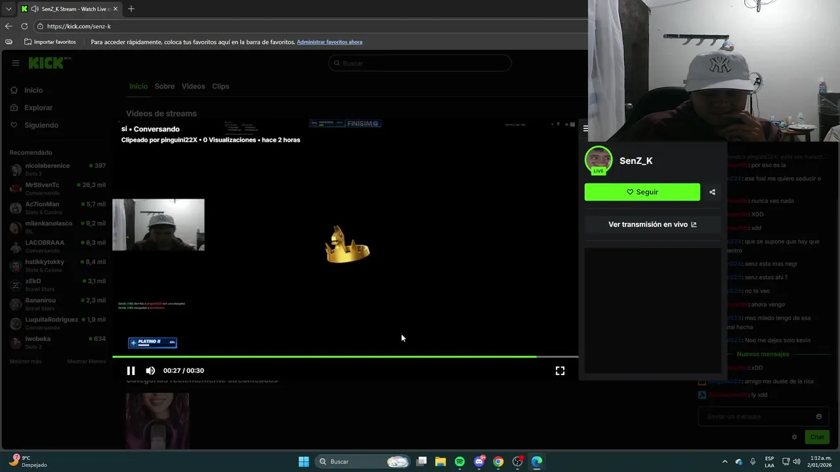Open emoji picker in chat input

[819, 416]
